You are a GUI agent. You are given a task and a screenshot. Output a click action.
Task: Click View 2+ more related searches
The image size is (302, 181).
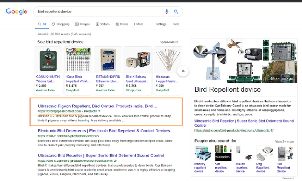tap(284, 141)
